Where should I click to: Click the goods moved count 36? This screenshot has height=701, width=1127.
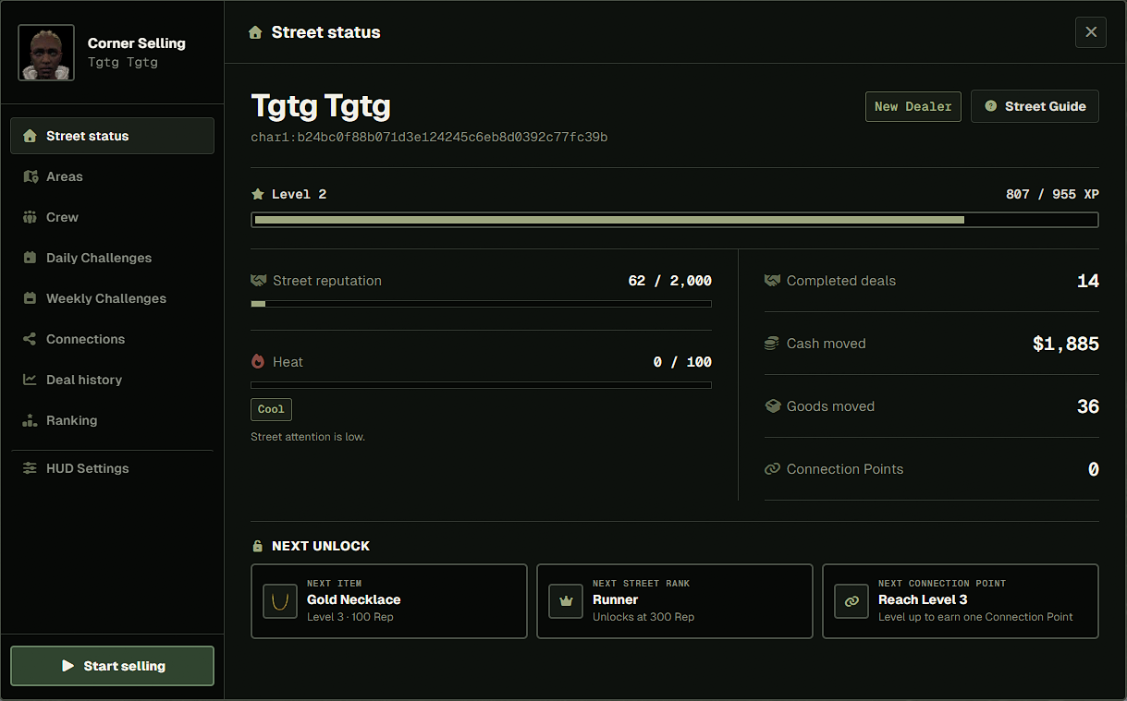[x=1088, y=406]
